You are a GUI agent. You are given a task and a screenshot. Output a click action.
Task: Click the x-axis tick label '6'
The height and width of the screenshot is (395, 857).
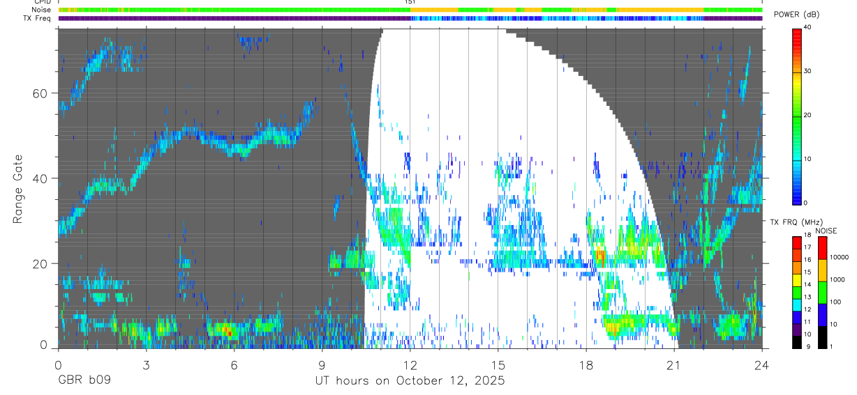pos(234,364)
